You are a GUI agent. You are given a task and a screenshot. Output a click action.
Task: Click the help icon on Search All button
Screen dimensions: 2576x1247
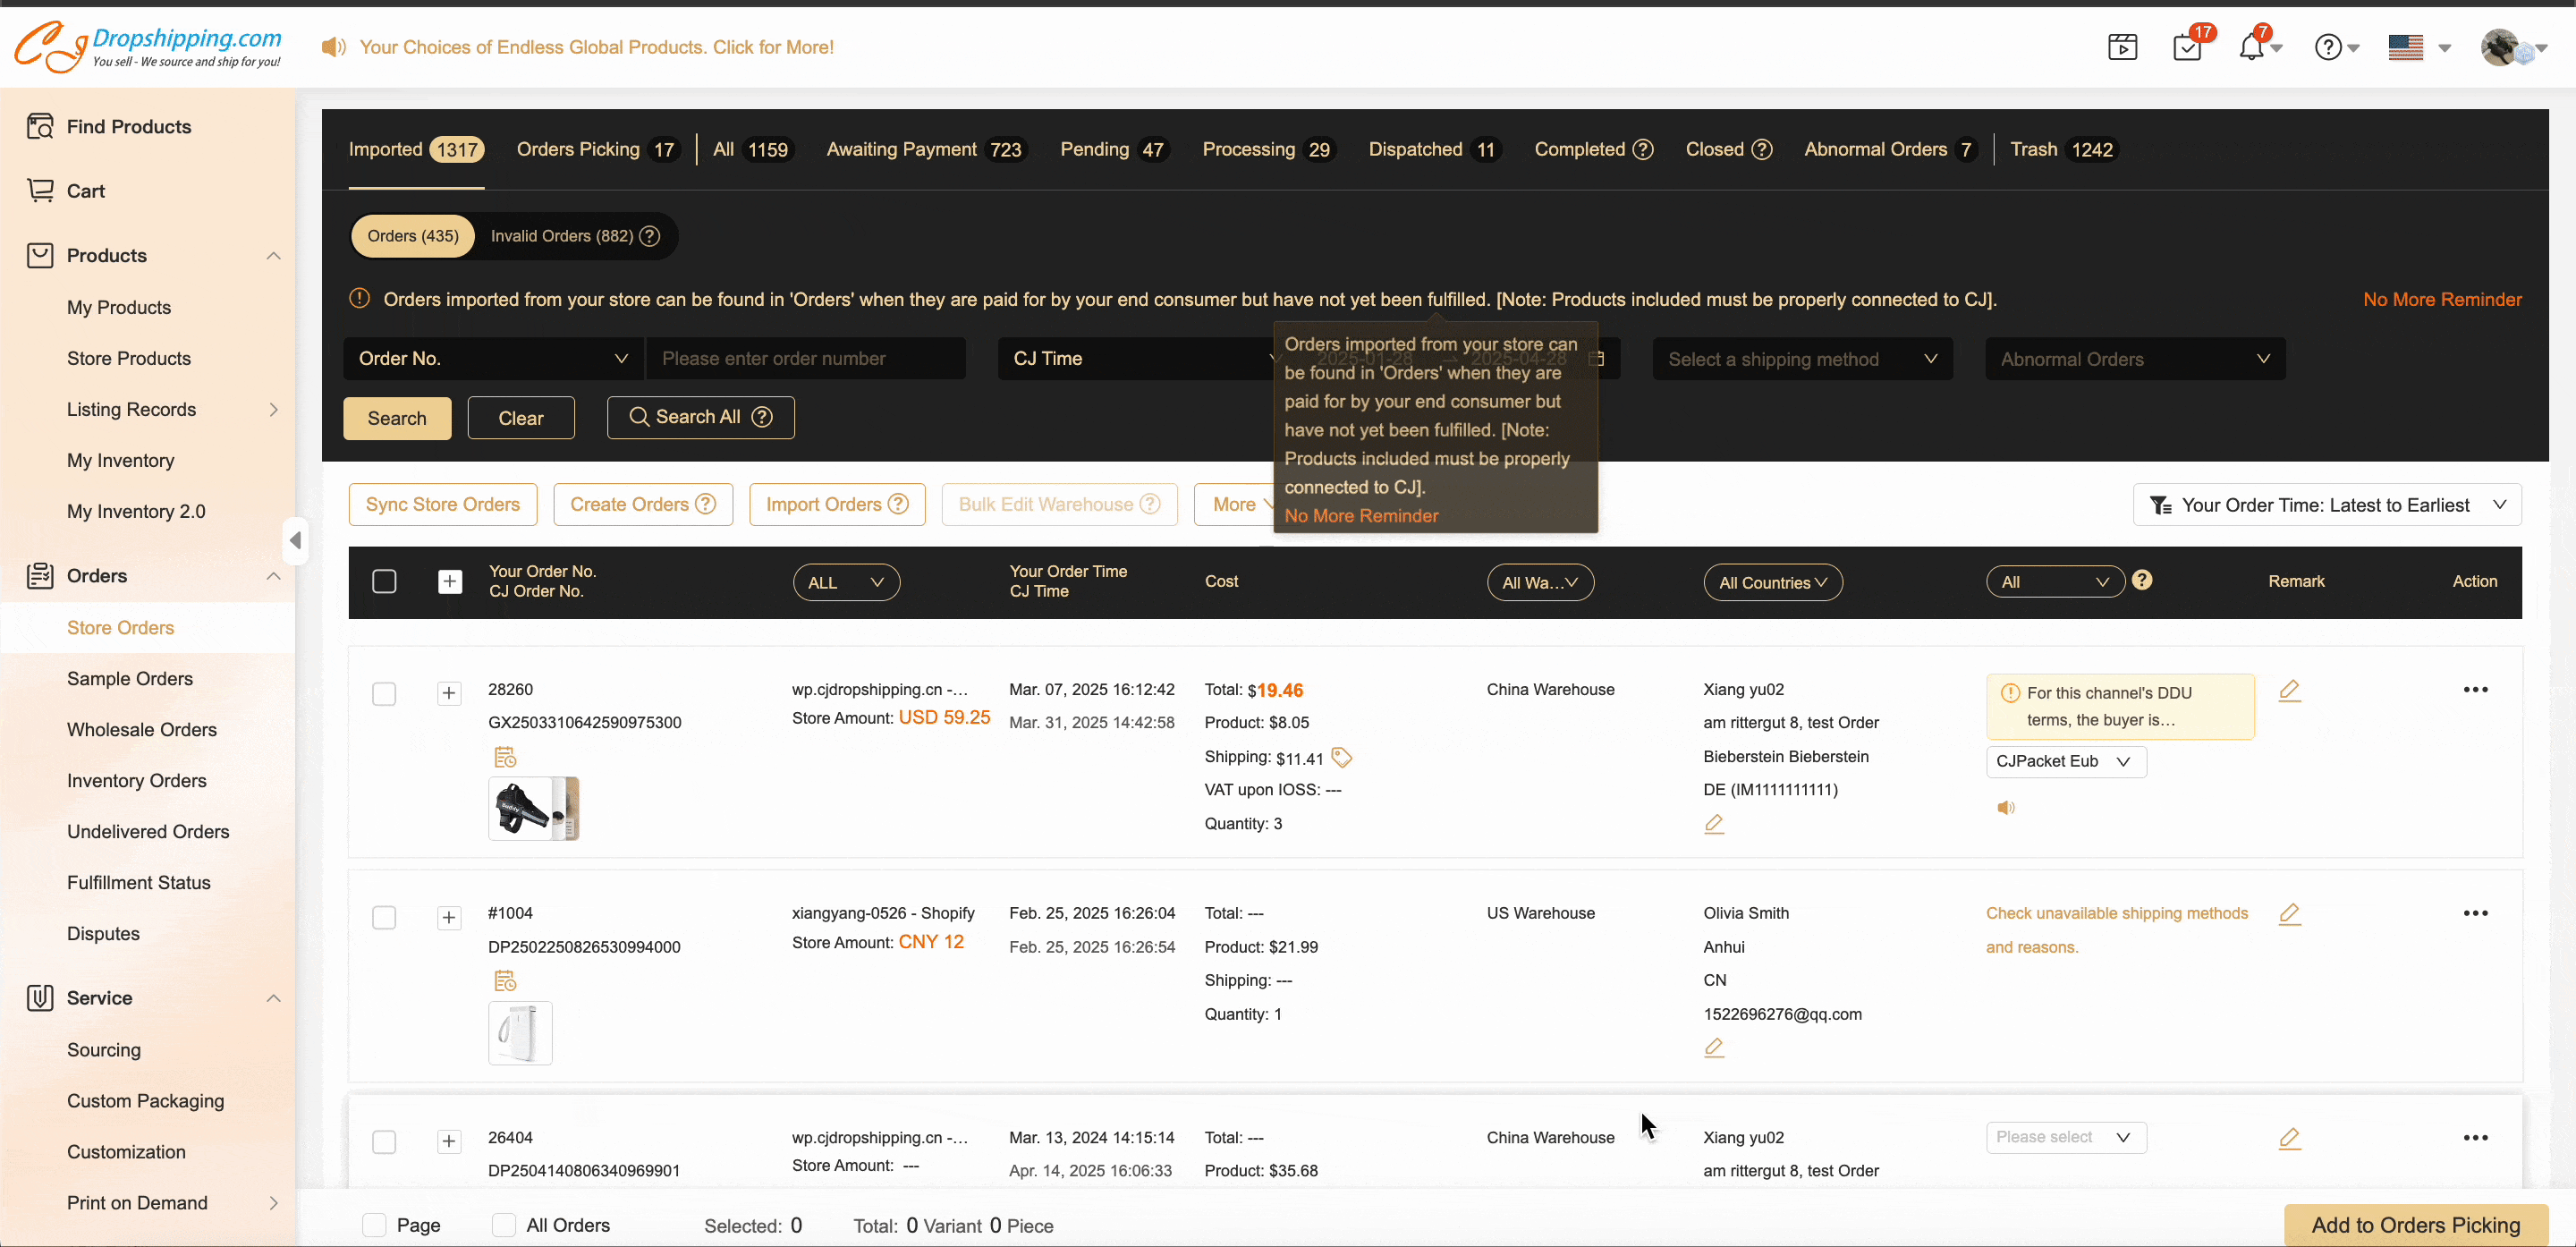pos(762,417)
